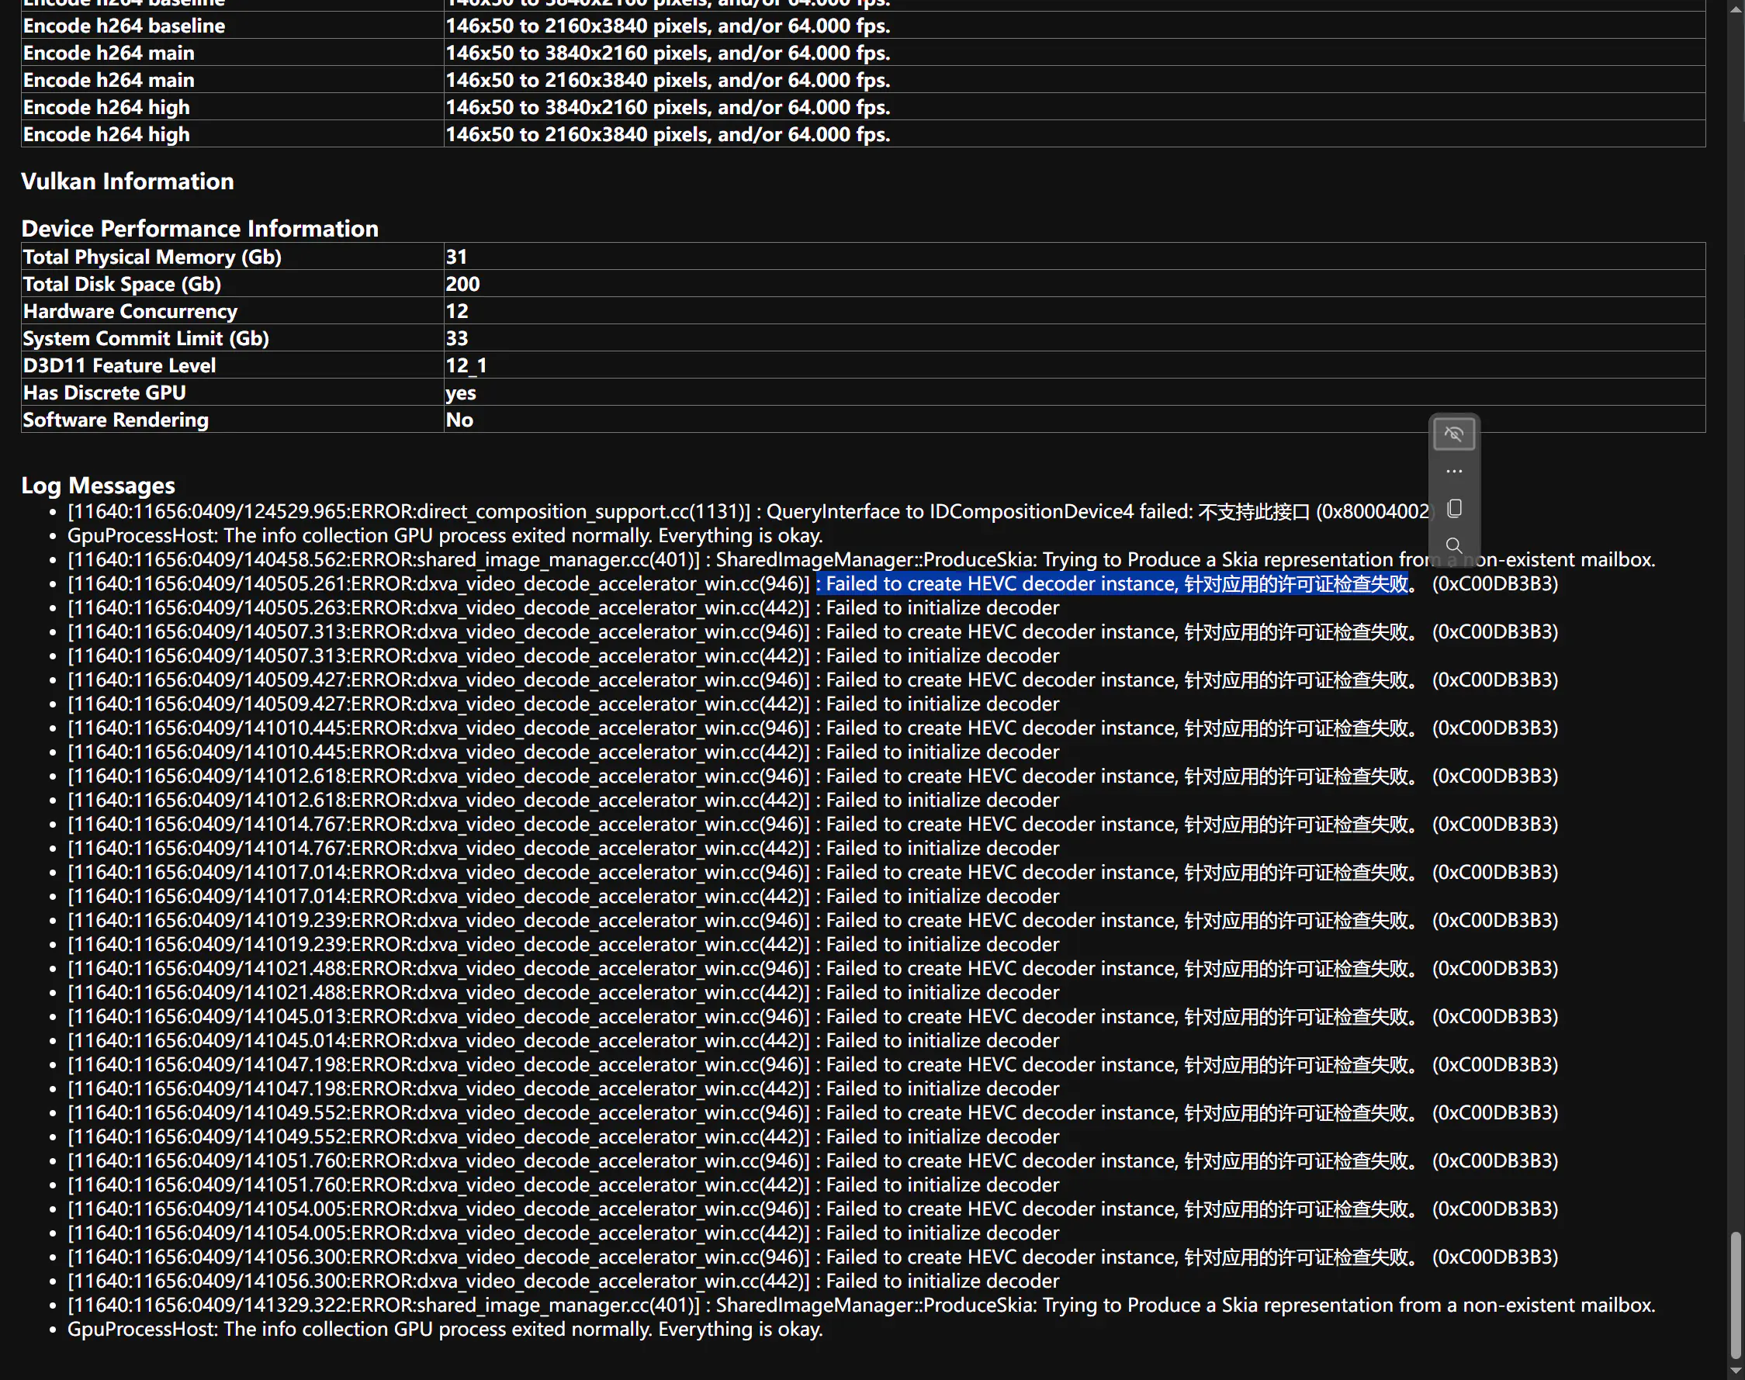Click the vertical scrollbar track above the thumb
The height and width of the screenshot is (1380, 1745).
coord(1735,646)
